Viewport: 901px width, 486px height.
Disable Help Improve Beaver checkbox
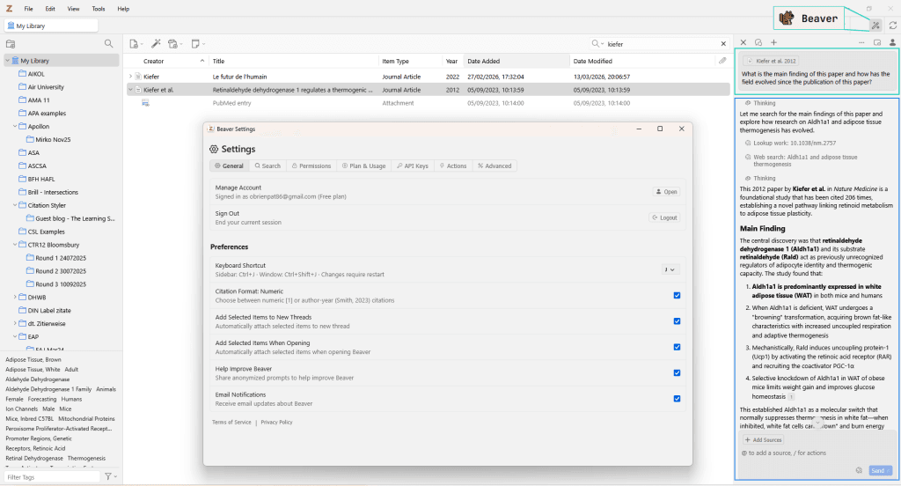[677, 372]
